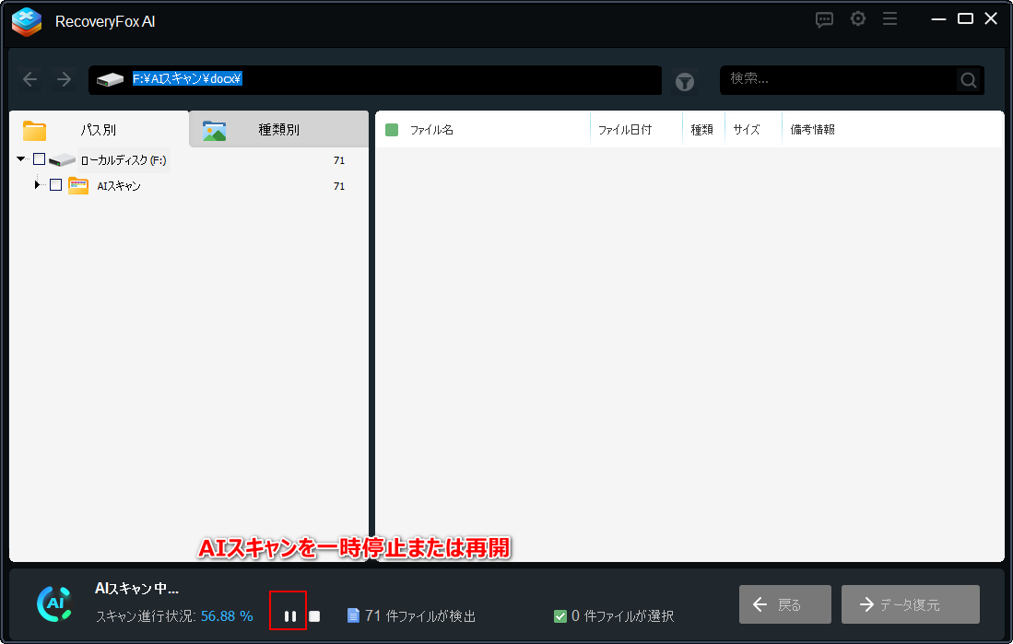
Task: Sort by the 種類 column header
Action: (701, 130)
